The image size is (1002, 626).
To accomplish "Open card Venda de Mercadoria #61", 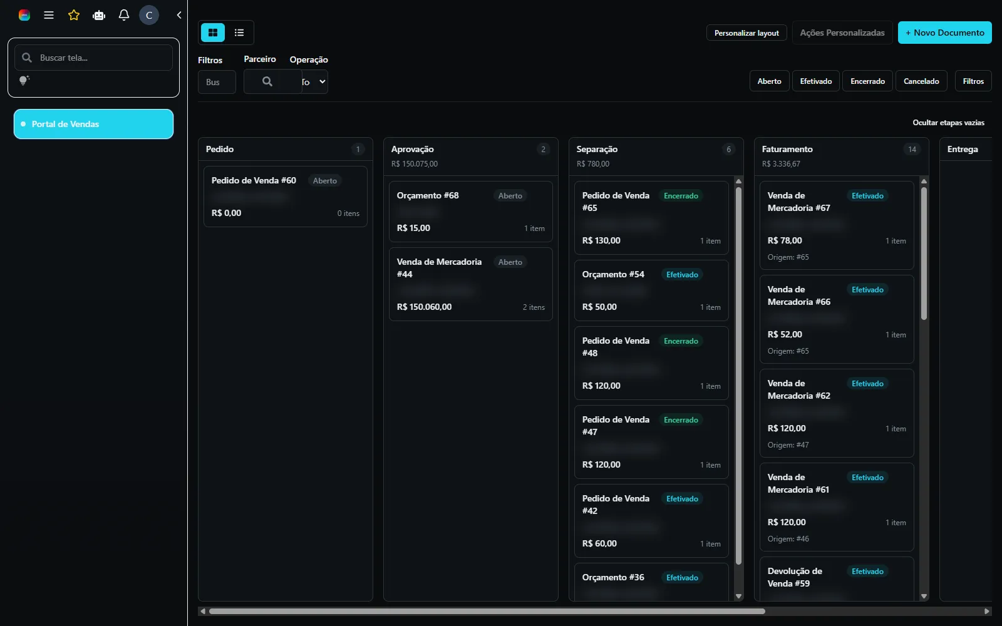I will tap(837, 507).
